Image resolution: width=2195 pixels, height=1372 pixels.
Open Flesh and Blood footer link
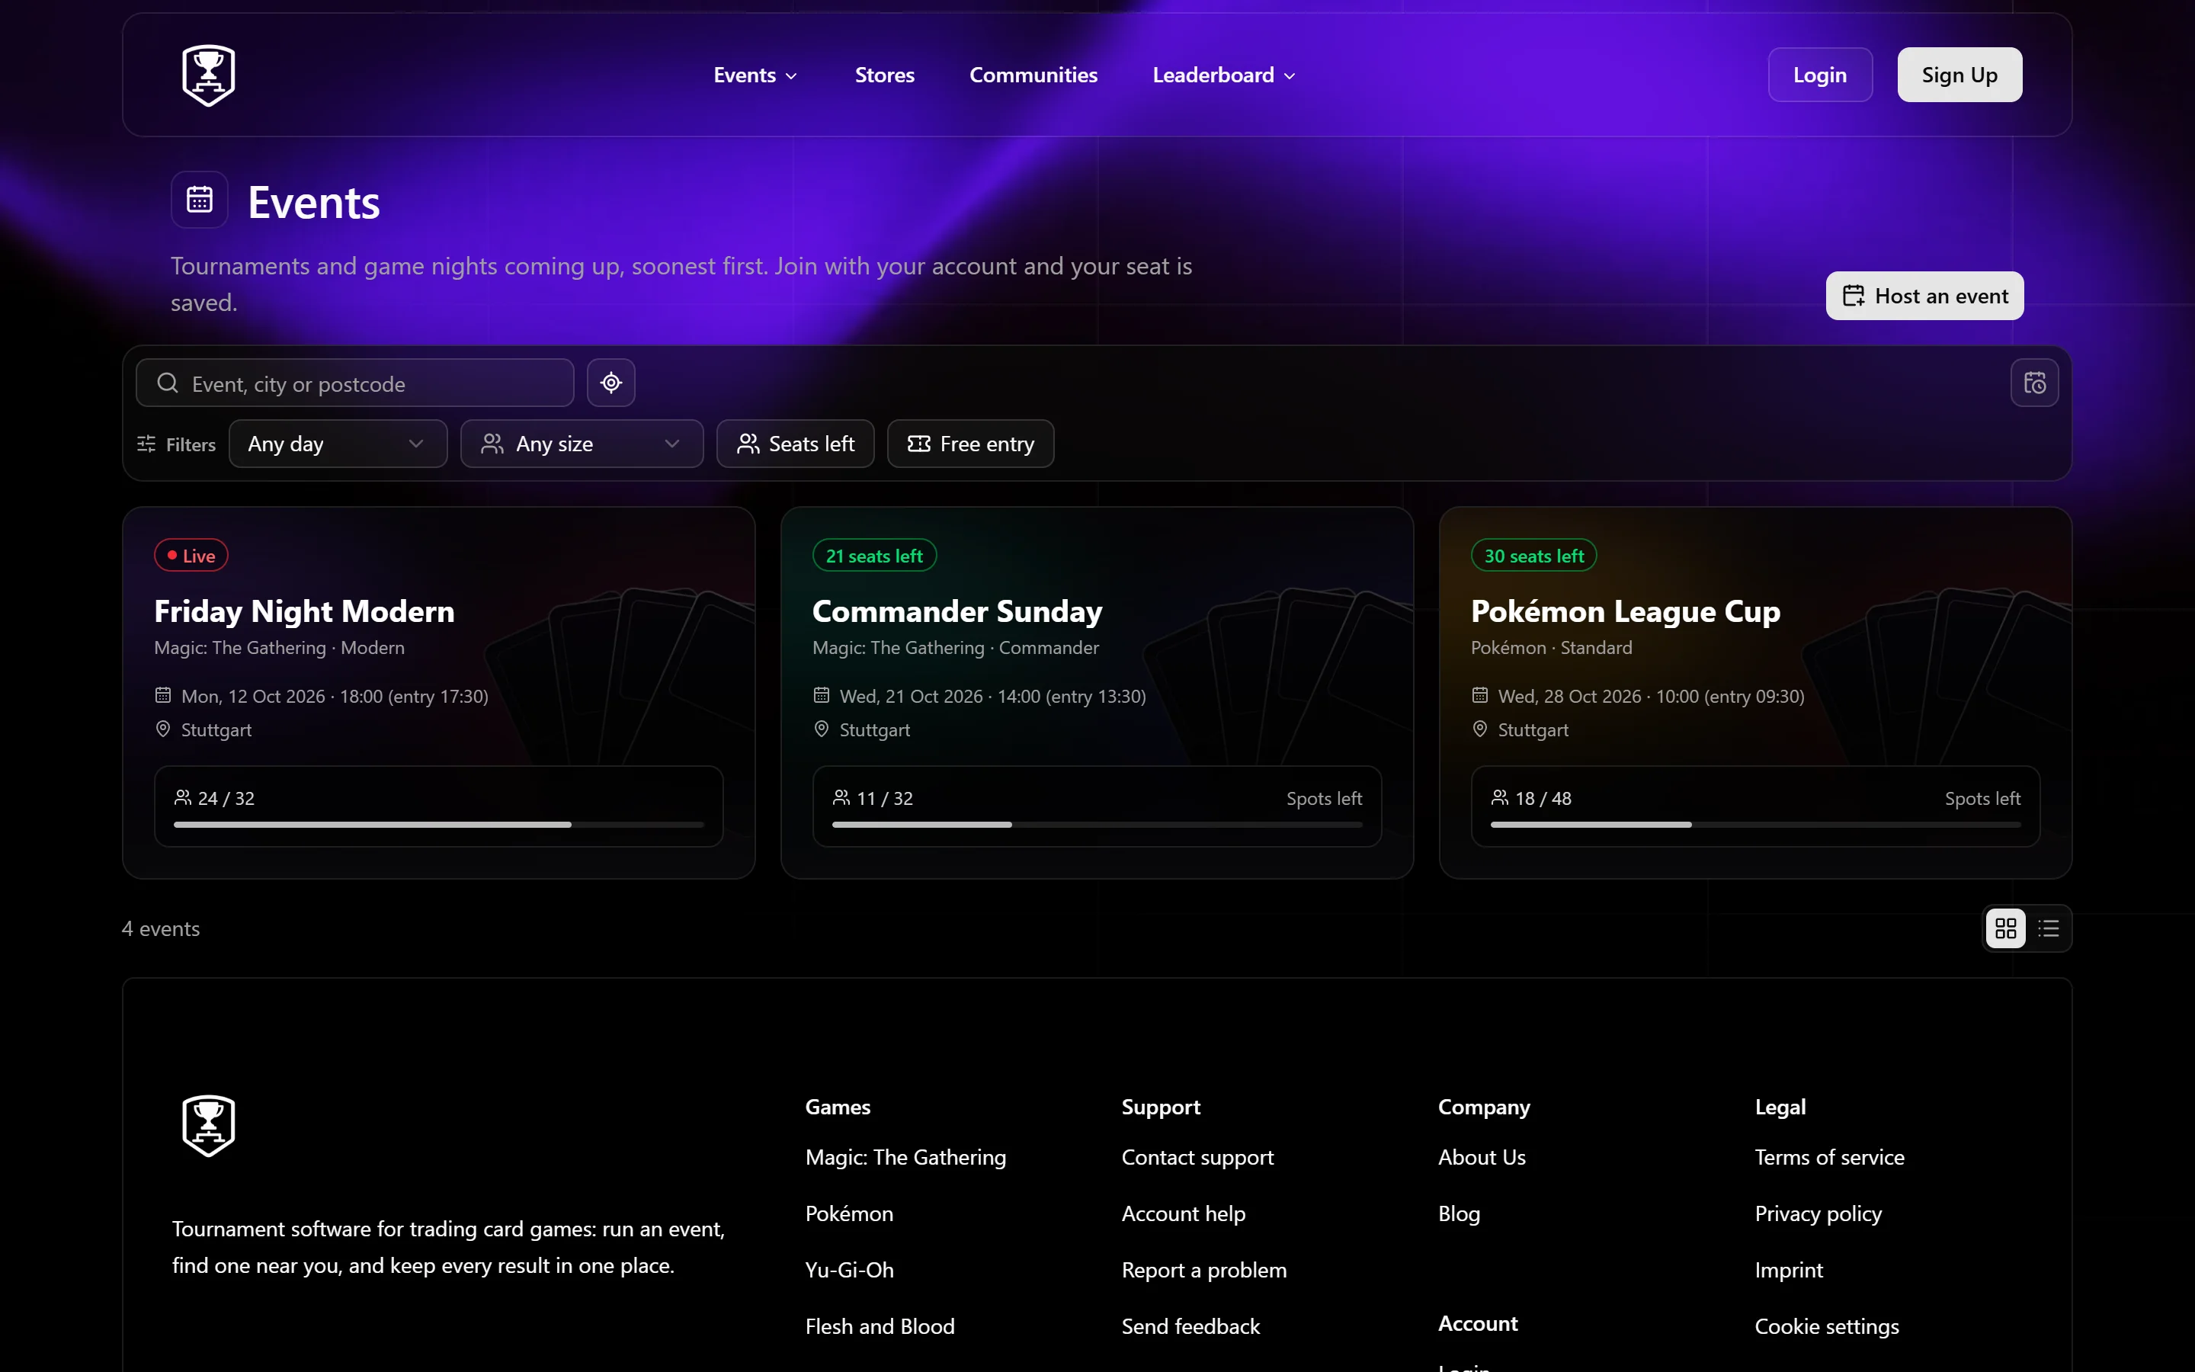[x=880, y=1326]
